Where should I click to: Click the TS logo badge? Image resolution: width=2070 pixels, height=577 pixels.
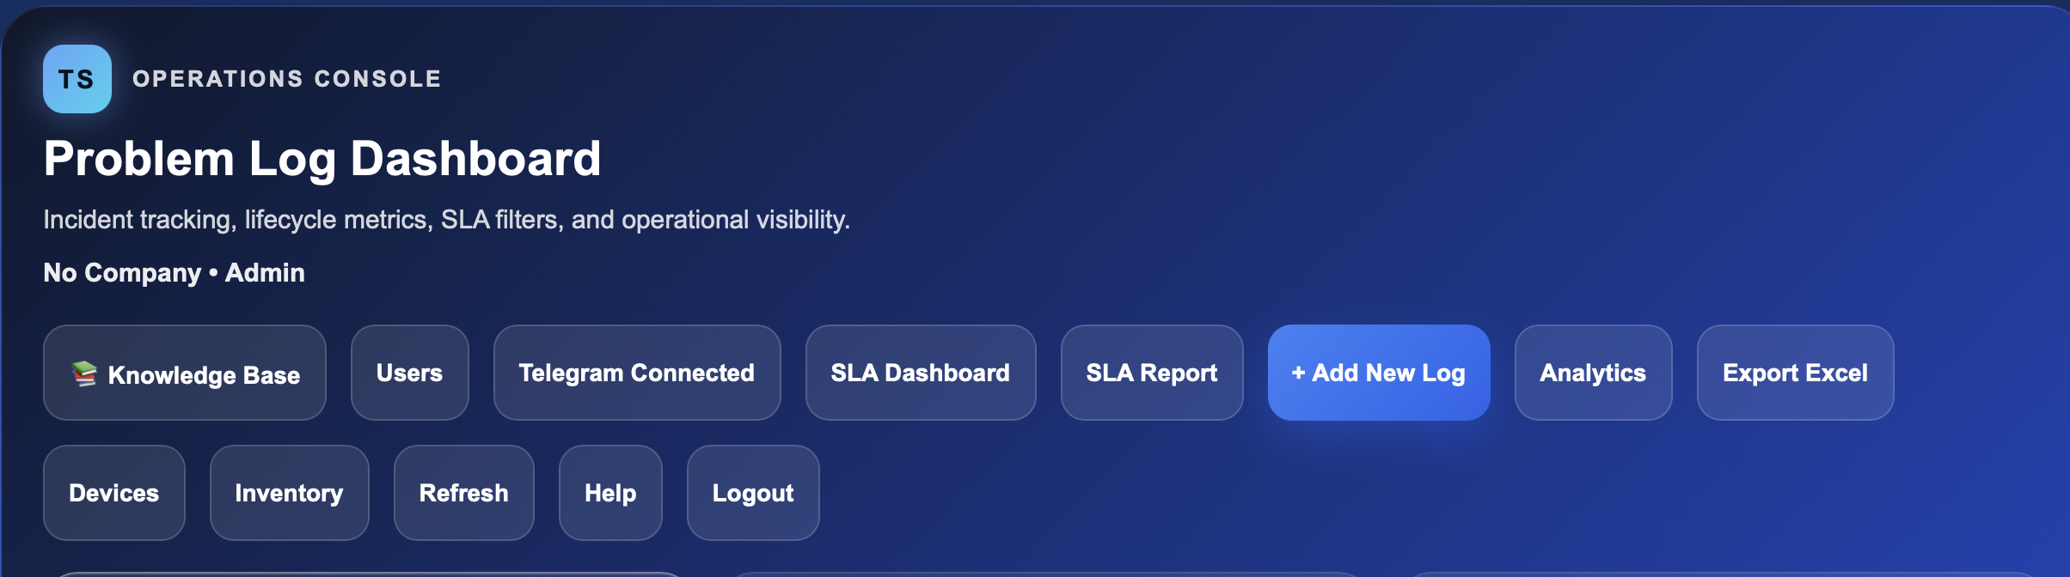point(77,79)
